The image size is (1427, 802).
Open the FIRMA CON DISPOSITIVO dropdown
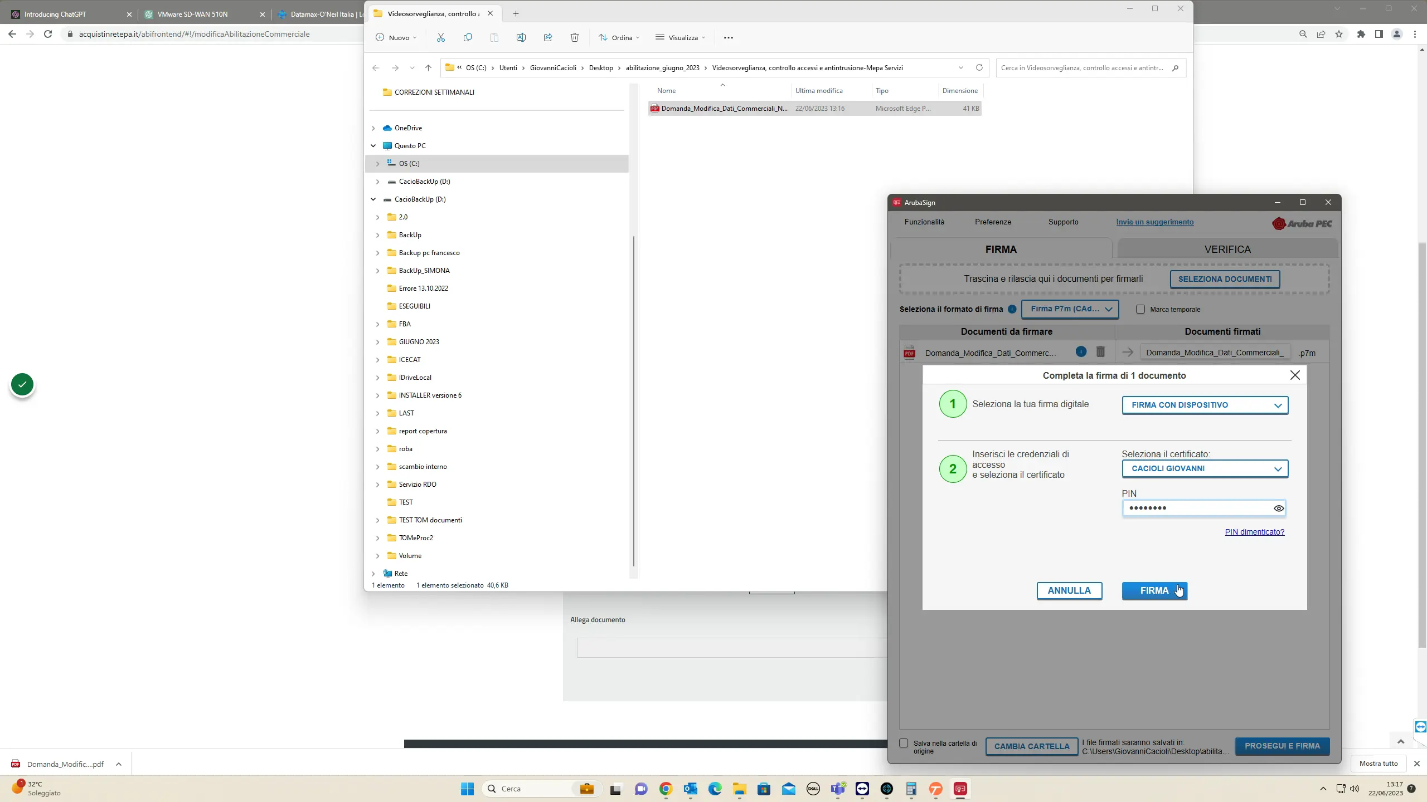click(x=1205, y=405)
